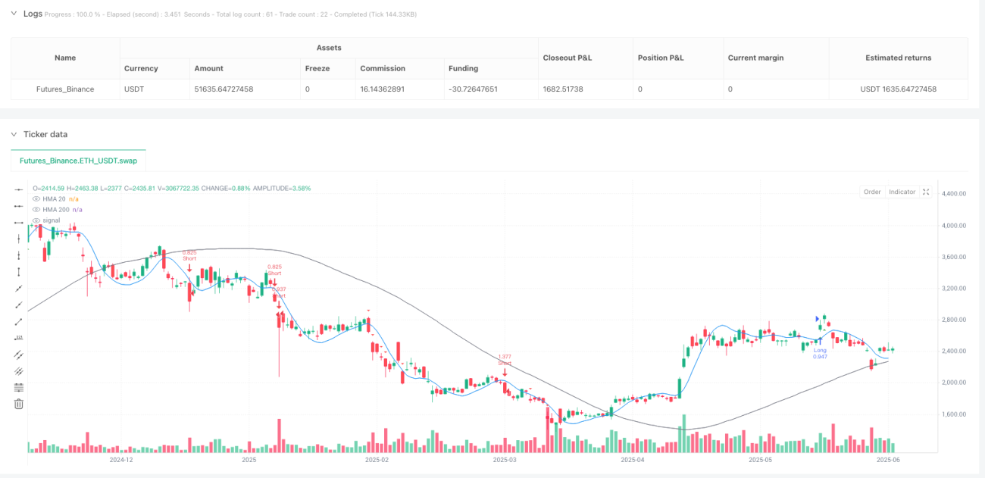Select the horizontal ray line drawing tool
Image resolution: width=985 pixels, height=478 pixels.
pos(20,205)
